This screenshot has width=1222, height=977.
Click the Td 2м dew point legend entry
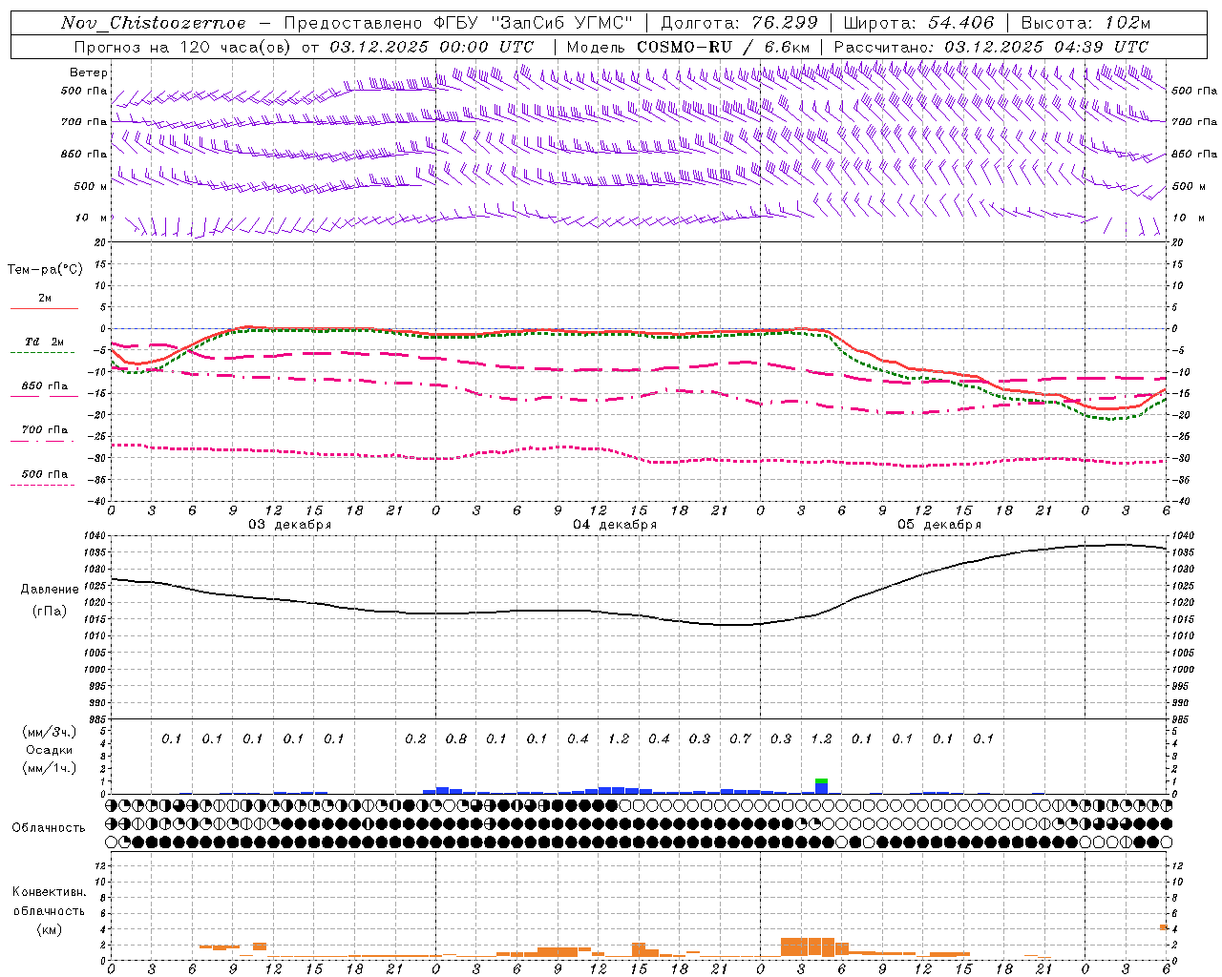(x=44, y=342)
